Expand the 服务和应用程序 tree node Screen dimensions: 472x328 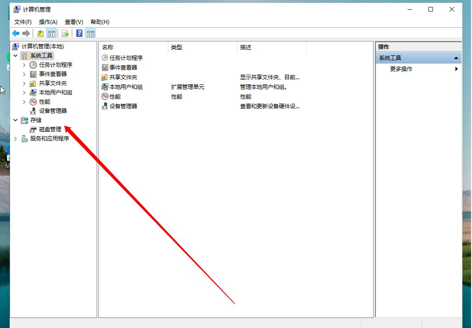[x=15, y=139]
